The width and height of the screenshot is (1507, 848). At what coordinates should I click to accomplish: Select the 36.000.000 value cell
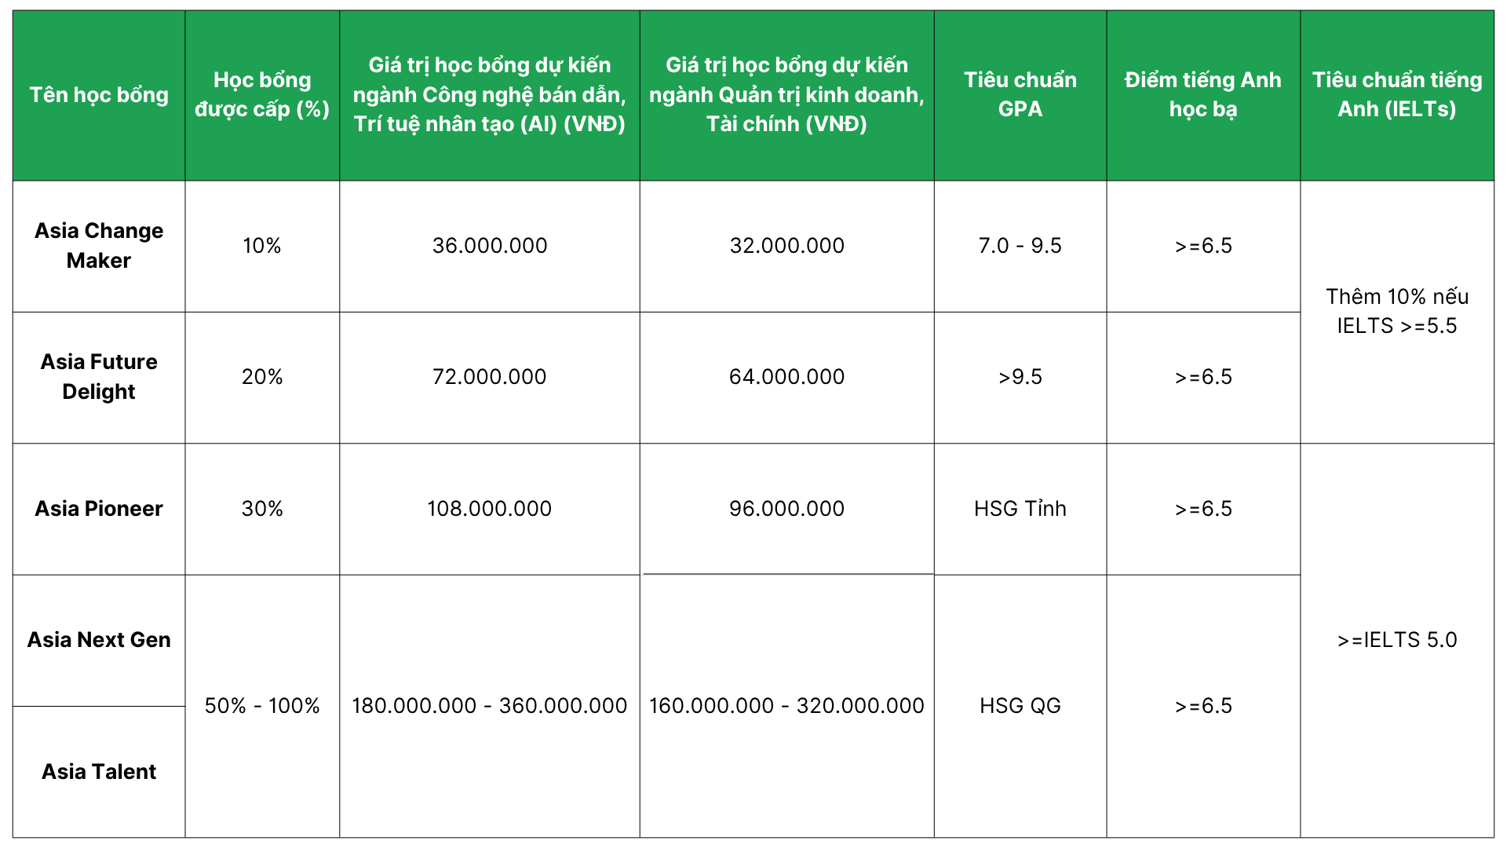490,246
